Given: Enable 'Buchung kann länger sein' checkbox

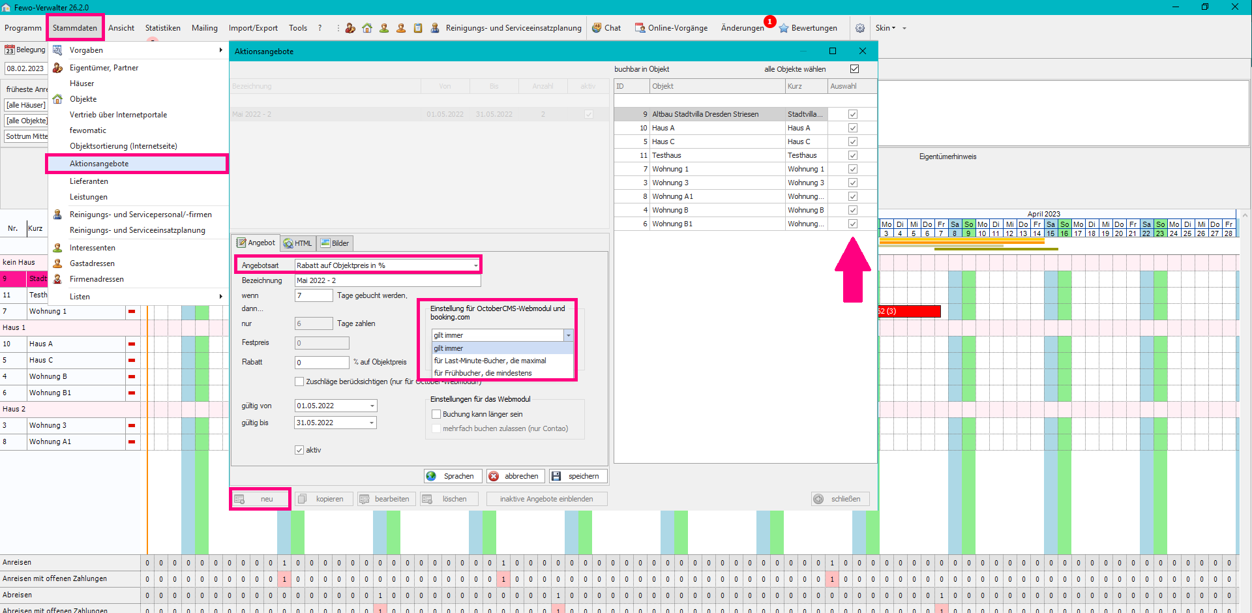Looking at the screenshot, I should click(x=436, y=414).
